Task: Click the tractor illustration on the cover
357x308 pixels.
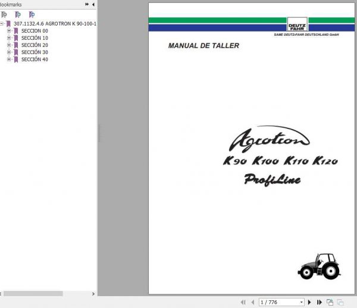Action: 319,266
